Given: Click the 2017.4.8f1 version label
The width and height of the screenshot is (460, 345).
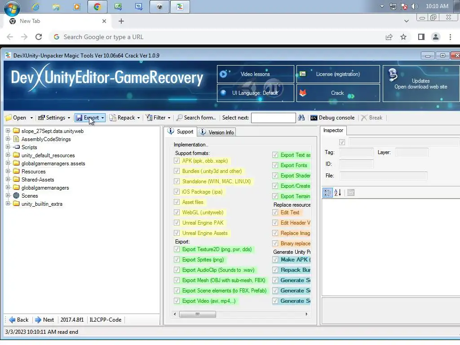Looking at the screenshot, I should (72, 319).
